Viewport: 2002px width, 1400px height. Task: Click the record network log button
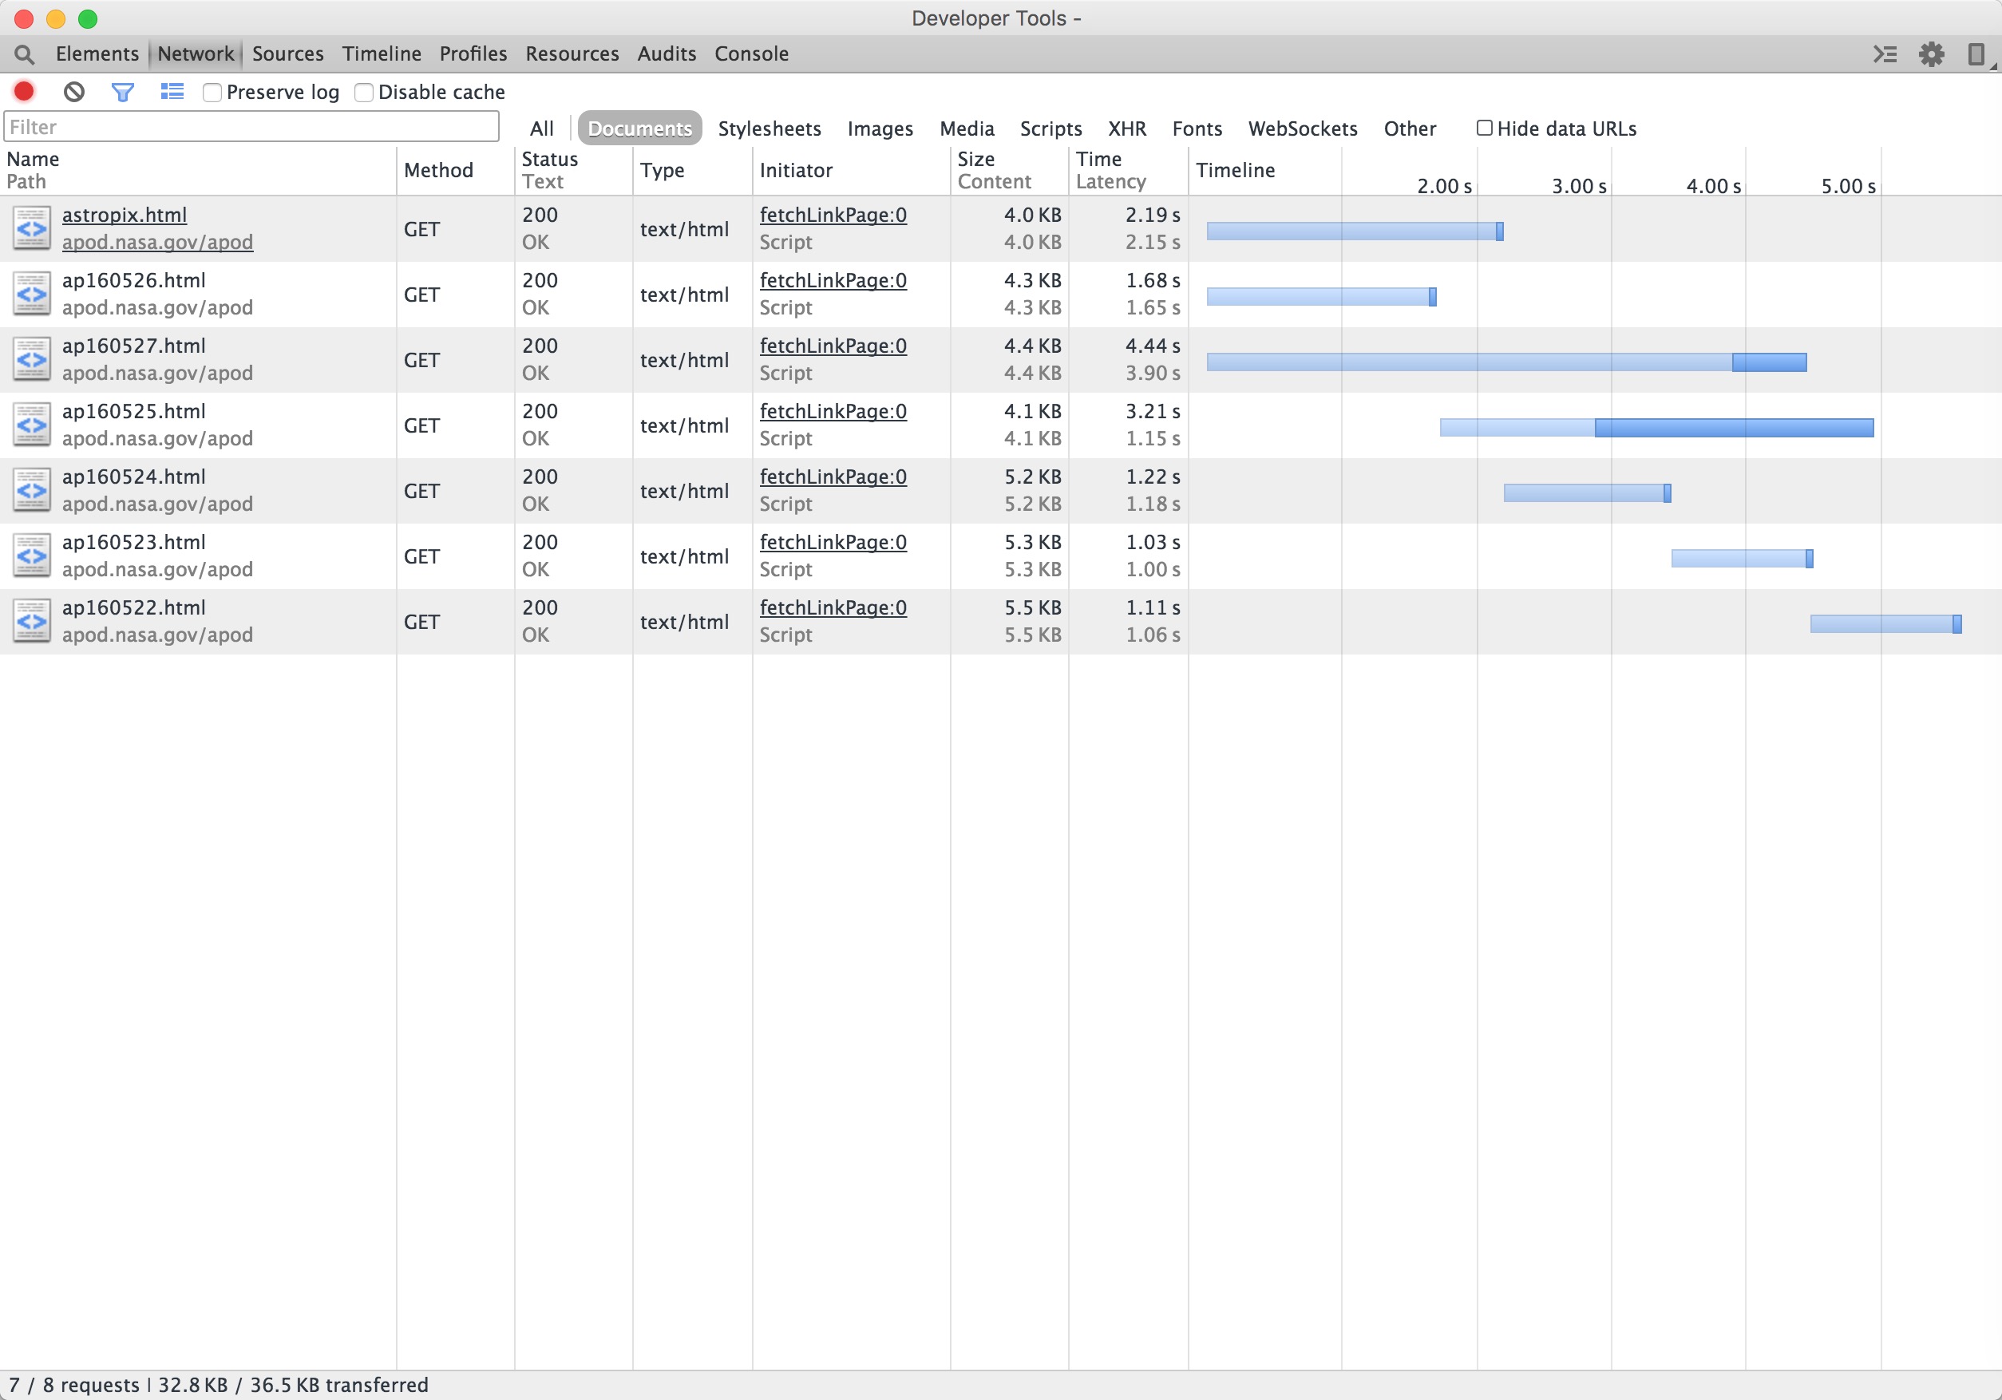coord(25,92)
